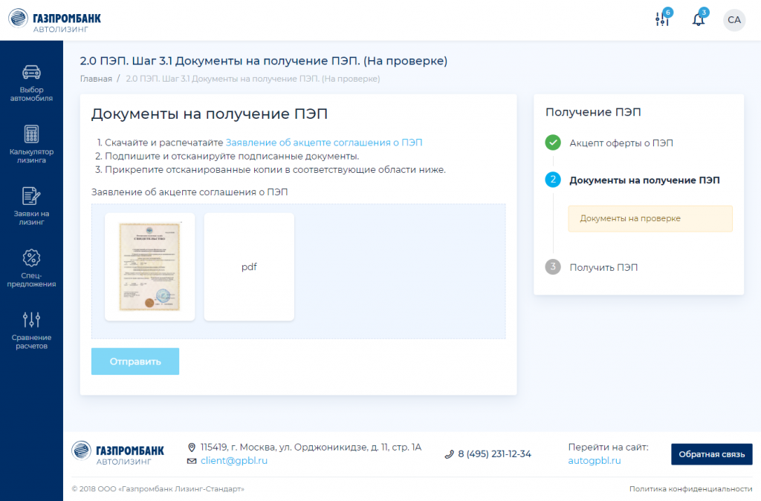The image size is (761, 501).
Task: Open the scanned certificate thumbnail
Action: coord(150,266)
